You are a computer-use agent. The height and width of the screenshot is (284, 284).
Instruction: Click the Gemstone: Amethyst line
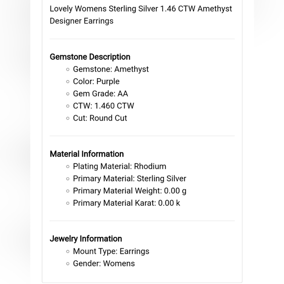tap(111, 70)
